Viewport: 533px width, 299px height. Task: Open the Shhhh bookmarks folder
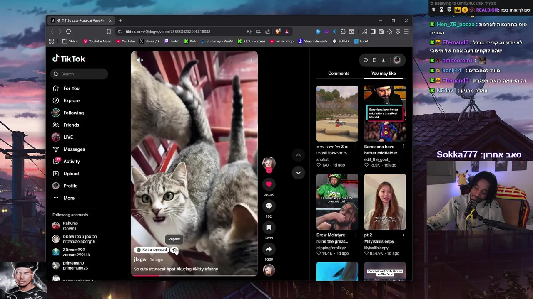click(70, 41)
